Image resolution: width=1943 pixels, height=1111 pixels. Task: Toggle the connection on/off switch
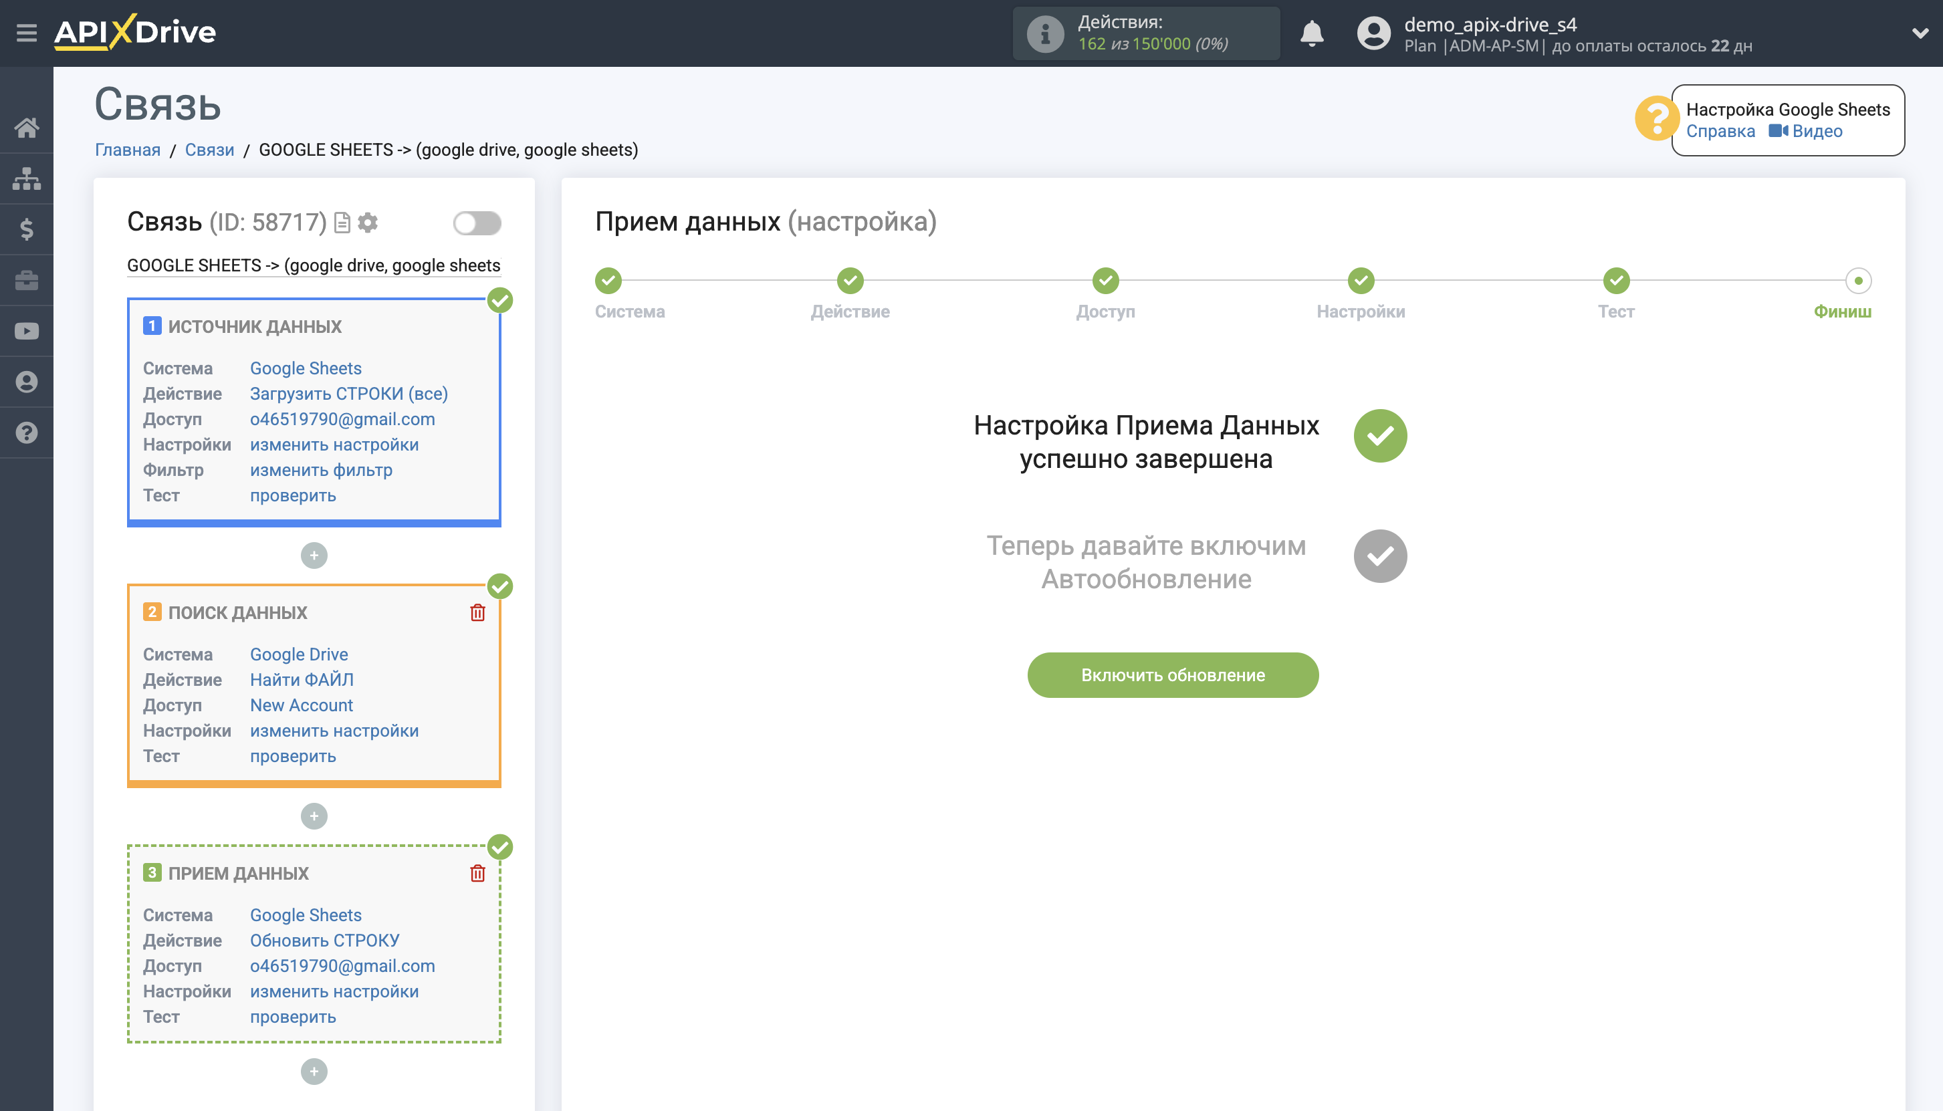(477, 223)
